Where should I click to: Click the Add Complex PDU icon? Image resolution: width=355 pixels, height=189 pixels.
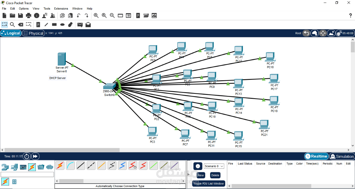(x=88, y=24)
